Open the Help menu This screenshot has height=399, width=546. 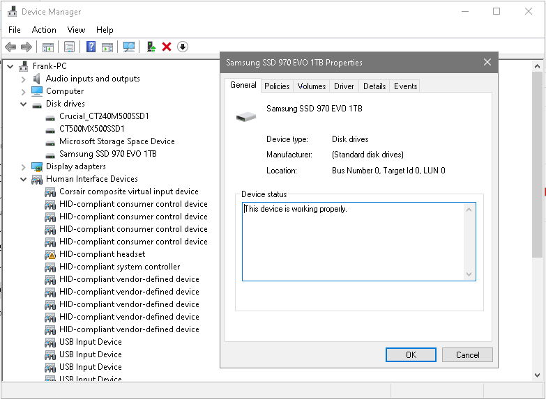[x=105, y=30]
